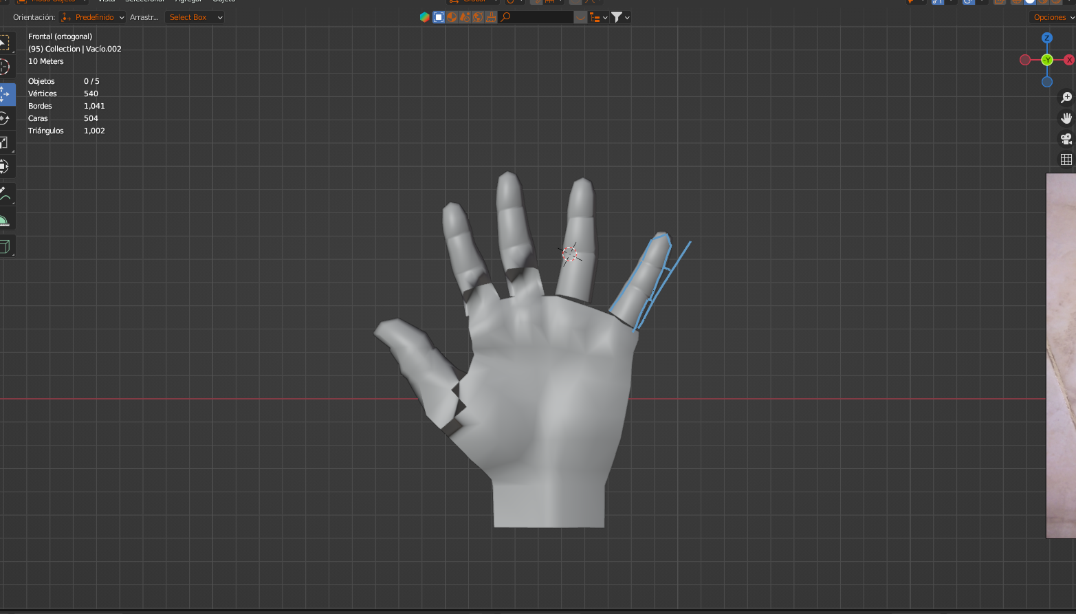Click the green -Y axis gizmo ball

[1047, 61]
